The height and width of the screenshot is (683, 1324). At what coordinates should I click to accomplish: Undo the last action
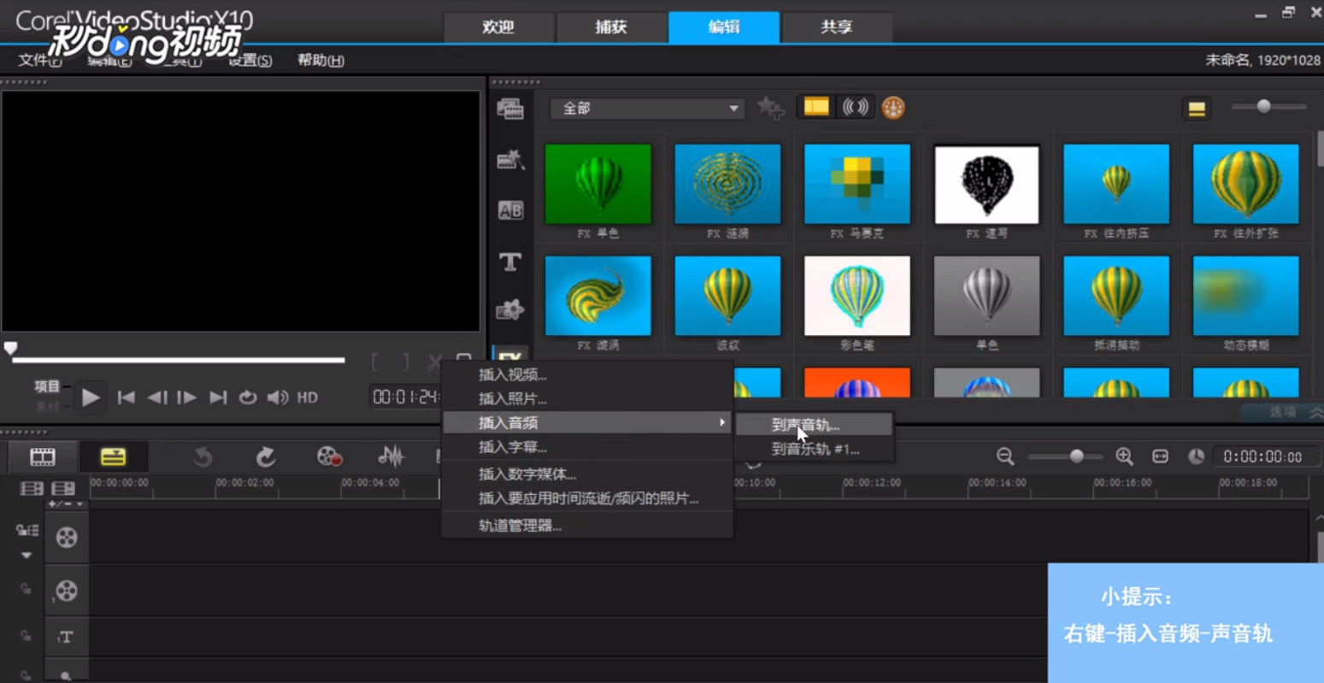(202, 457)
